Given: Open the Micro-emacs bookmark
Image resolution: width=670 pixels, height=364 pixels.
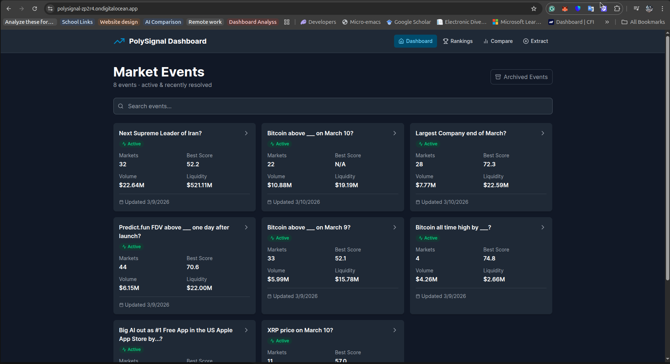Looking at the screenshot, I should pyautogui.click(x=361, y=22).
